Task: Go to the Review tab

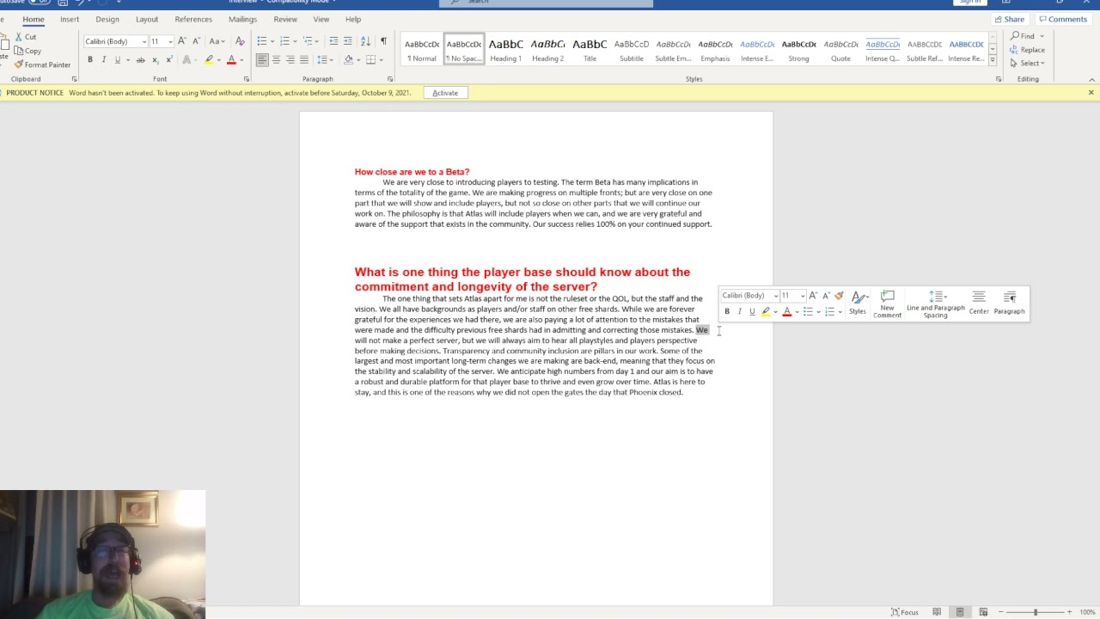Action: 285,19
